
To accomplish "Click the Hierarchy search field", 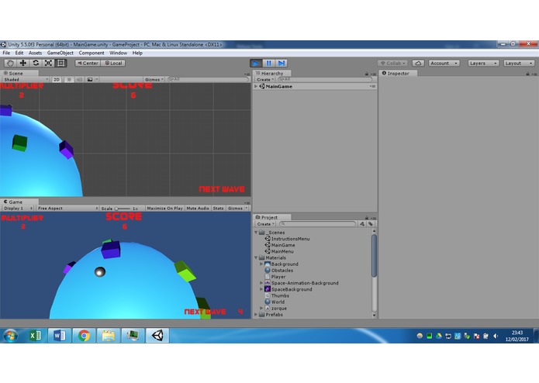I will [325, 79].
